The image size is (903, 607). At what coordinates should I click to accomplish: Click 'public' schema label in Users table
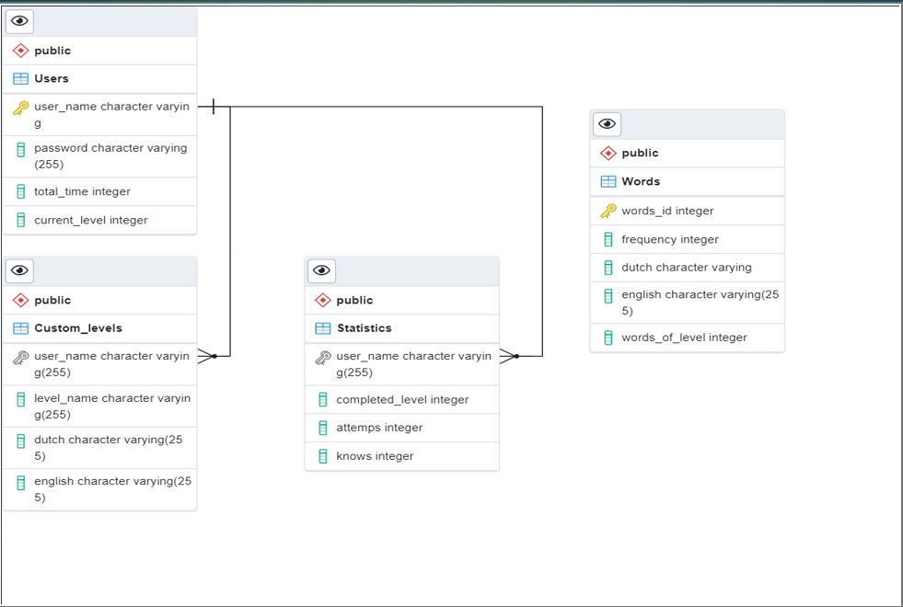(x=52, y=51)
